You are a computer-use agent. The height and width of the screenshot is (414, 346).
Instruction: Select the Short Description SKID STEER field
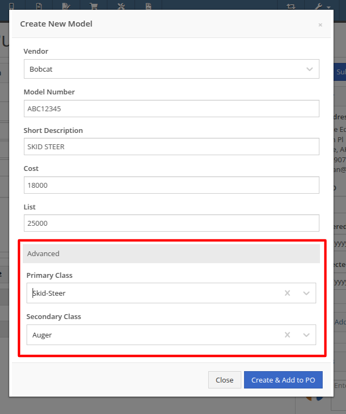(171, 147)
